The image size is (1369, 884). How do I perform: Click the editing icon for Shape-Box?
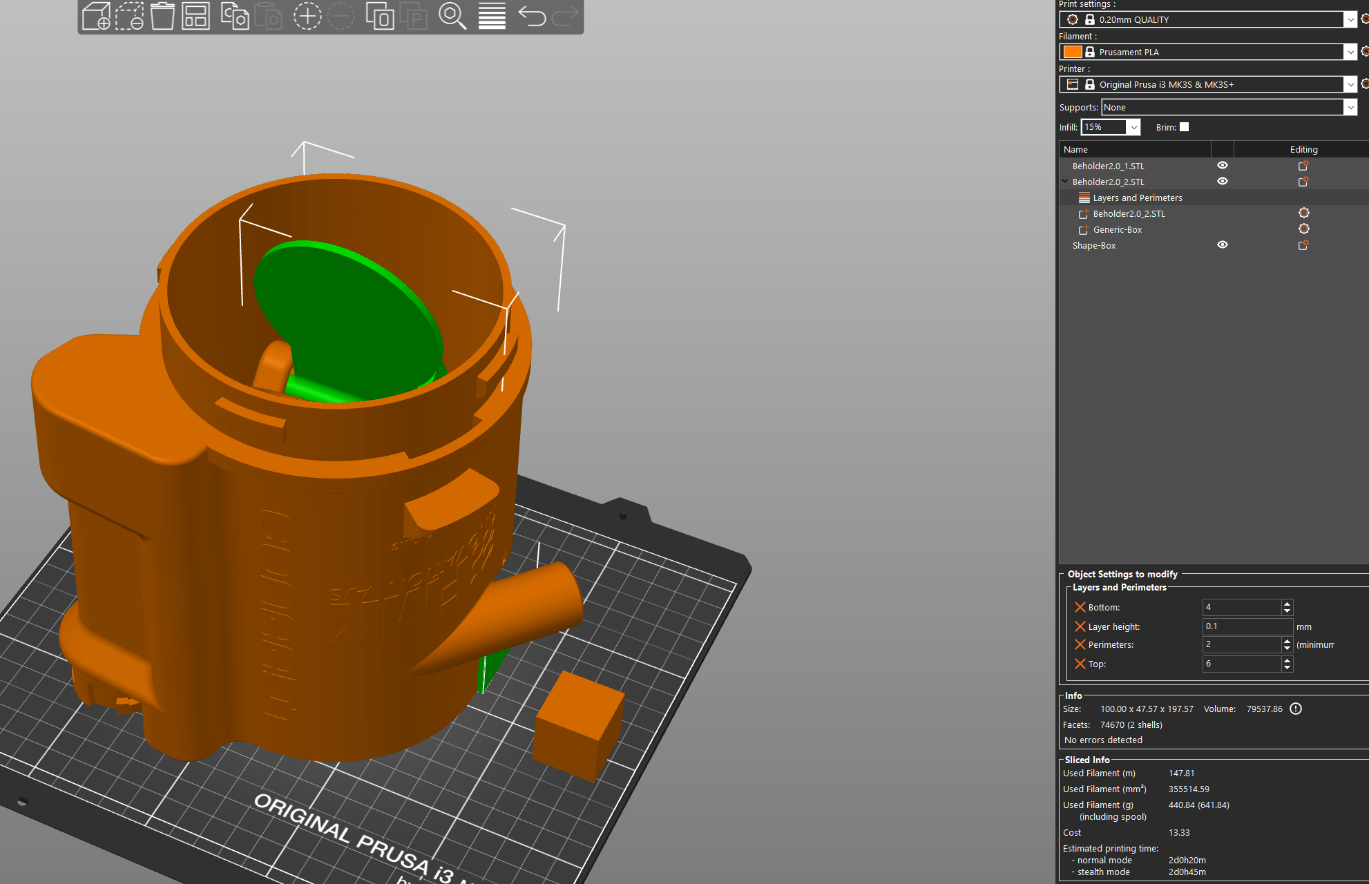pyautogui.click(x=1303, y=245)
